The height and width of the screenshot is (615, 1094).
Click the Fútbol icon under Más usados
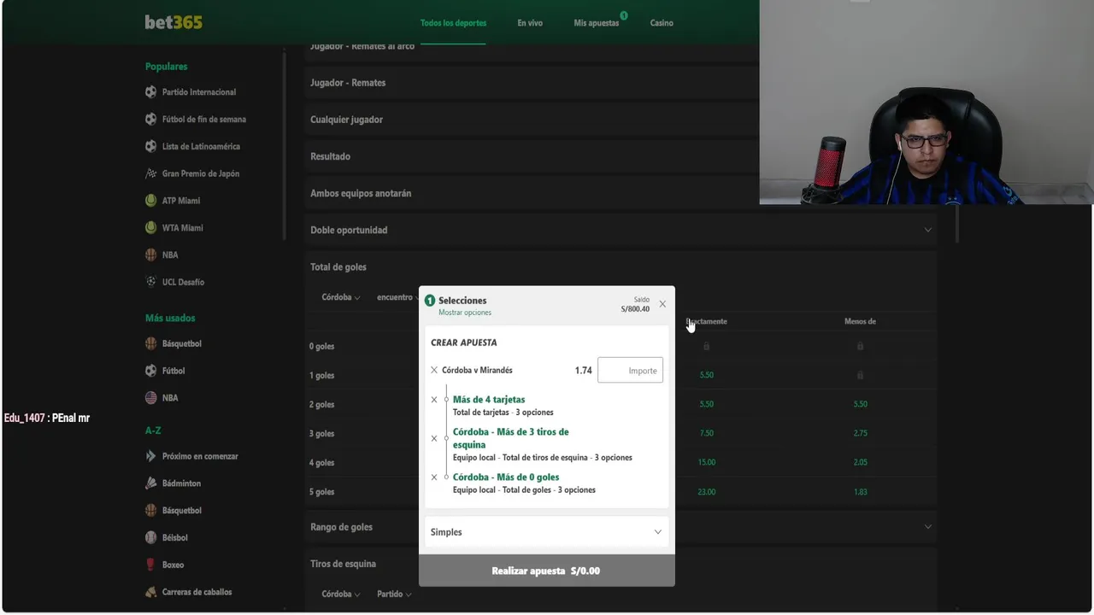click(x=150, y=371)
